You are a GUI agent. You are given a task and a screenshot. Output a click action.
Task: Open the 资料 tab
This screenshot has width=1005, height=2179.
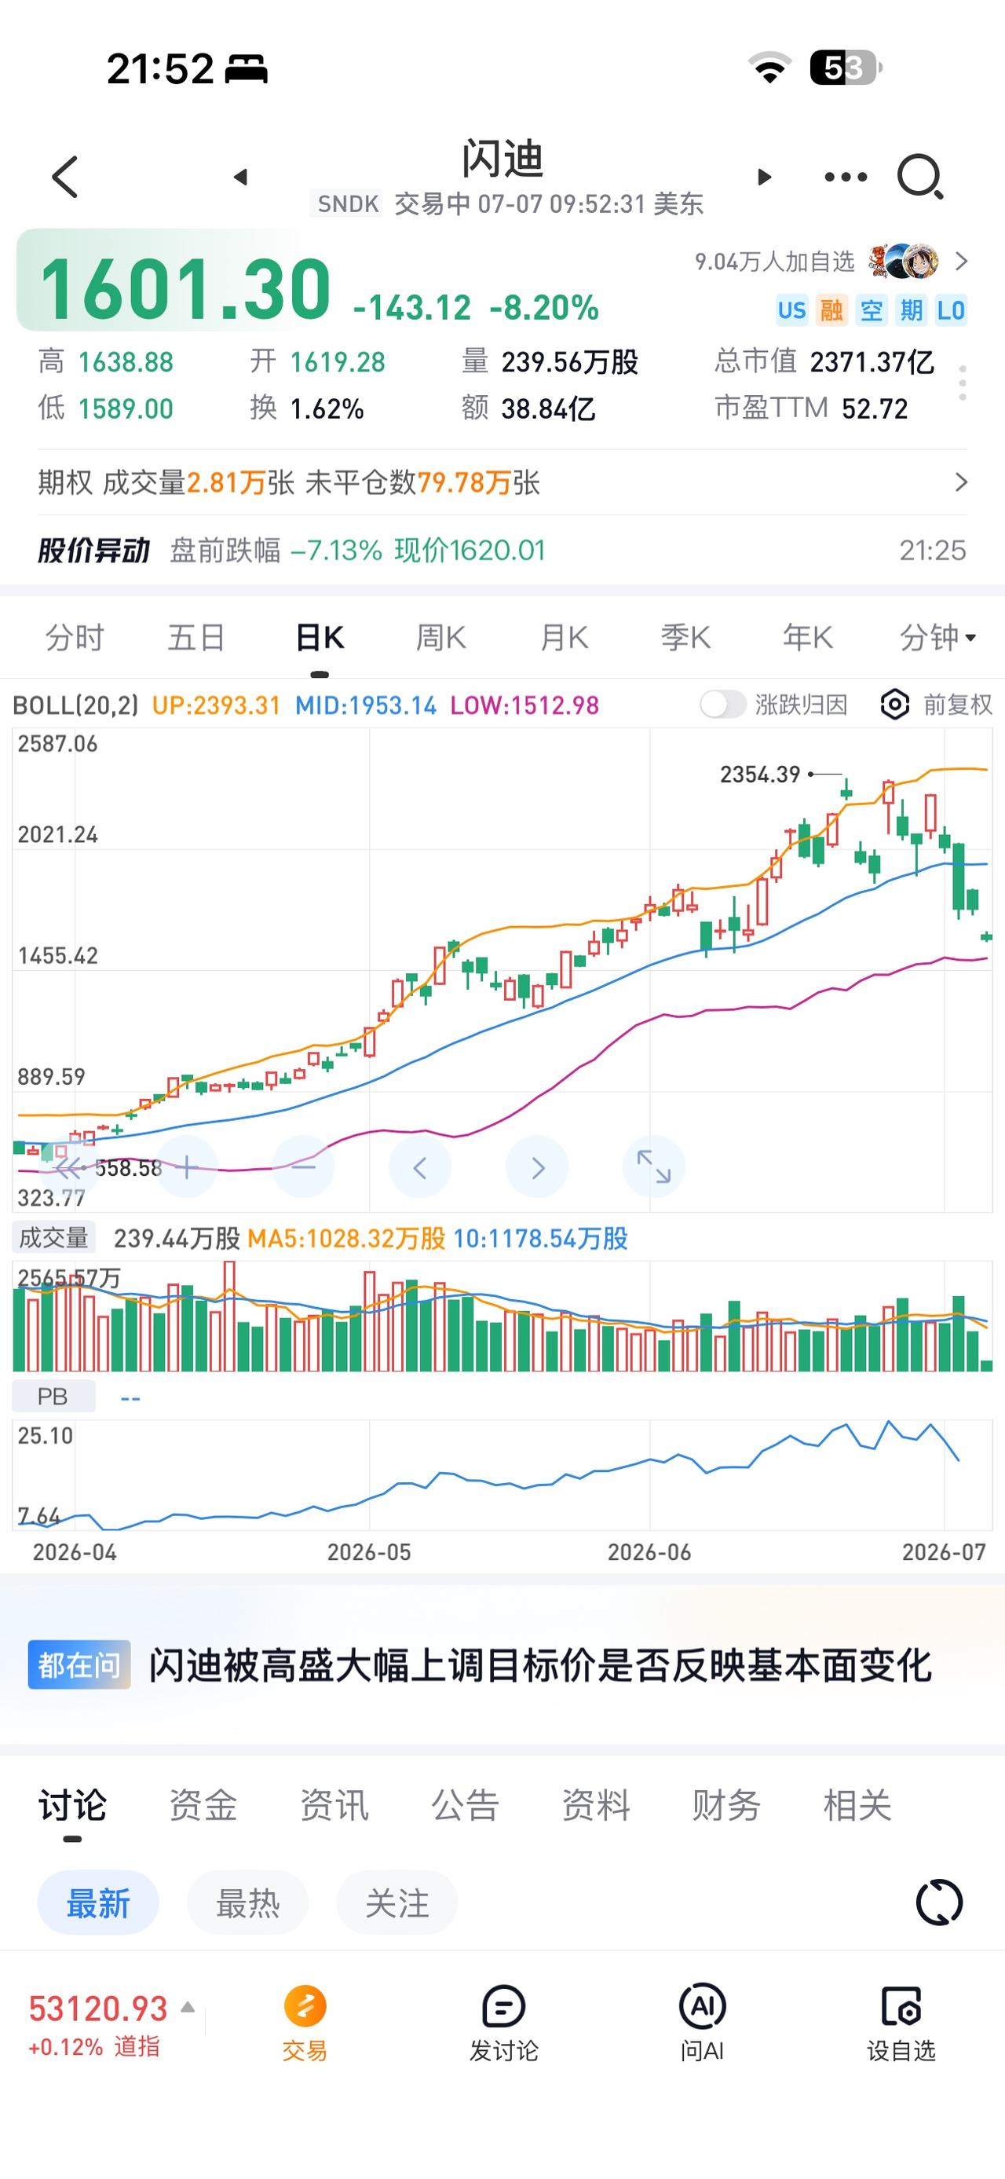coord(596,1805)
